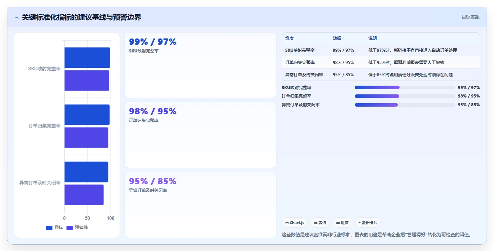494x251 pixels.
Task: Click the 99% / 97% progress value
Action: (x=469, y=88)
